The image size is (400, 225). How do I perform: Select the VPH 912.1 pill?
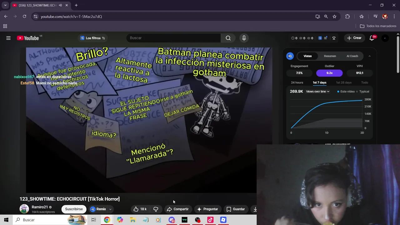(x=360, y=73)
